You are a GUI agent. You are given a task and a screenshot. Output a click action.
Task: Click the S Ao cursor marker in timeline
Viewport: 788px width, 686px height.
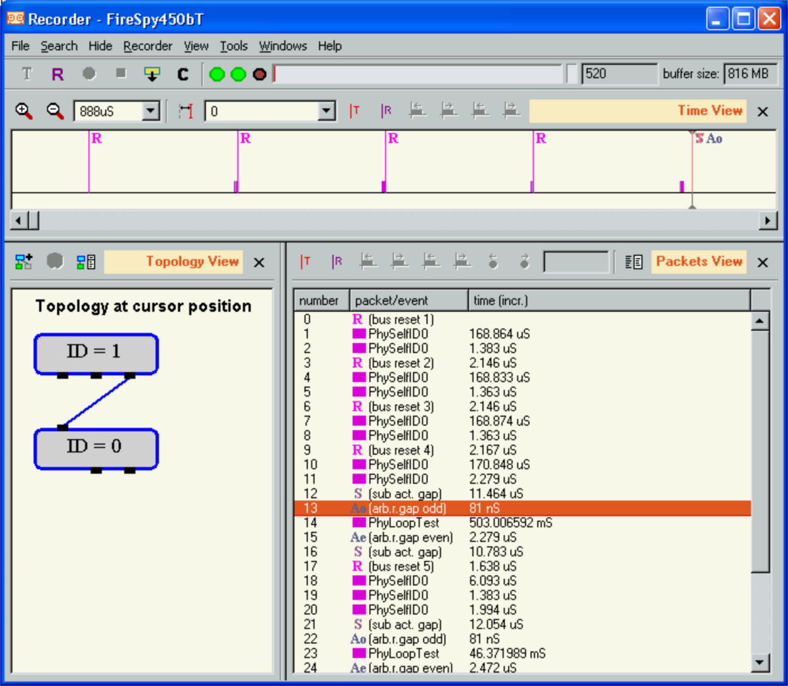(x=709, y=139)
